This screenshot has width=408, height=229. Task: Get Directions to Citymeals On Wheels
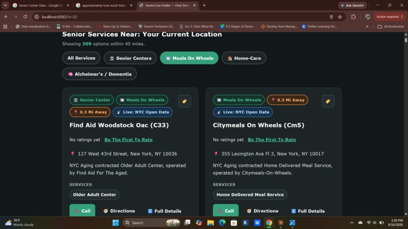click(263, 211)
